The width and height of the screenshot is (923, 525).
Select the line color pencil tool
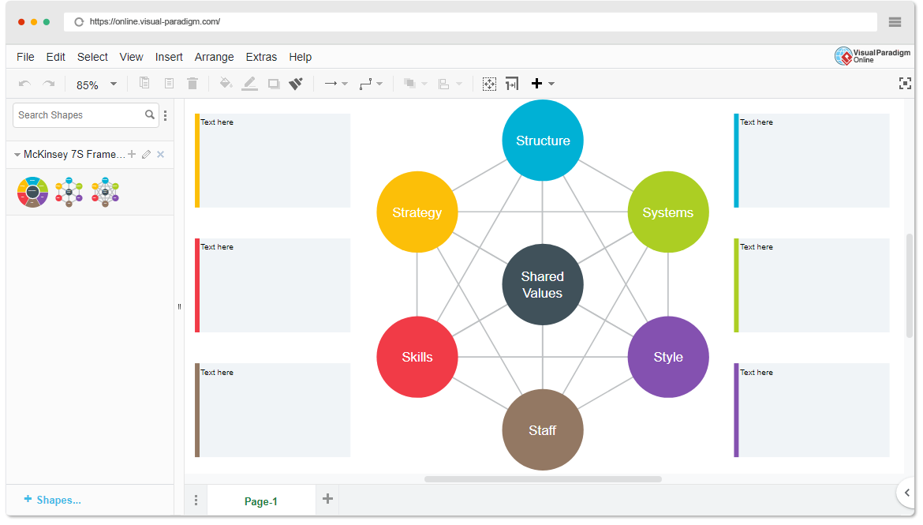(x=249, y=84)
